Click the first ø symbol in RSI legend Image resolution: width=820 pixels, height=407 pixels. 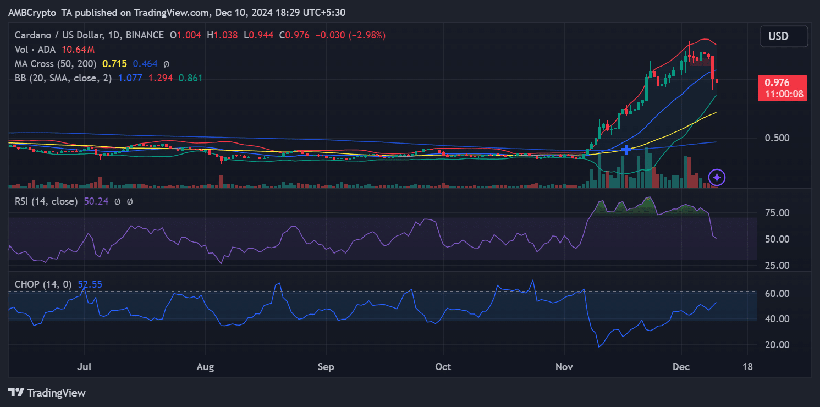[x=117, y=201]
